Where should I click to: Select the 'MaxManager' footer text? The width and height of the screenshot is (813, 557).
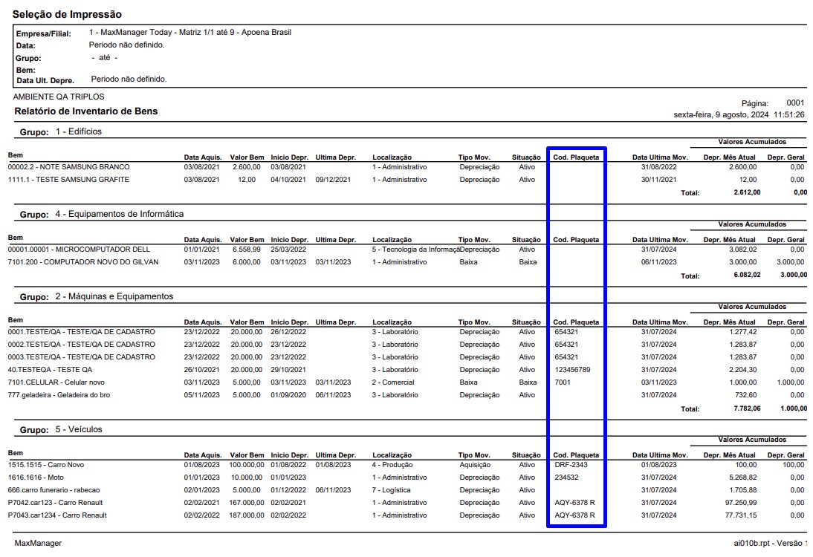(x=38, y=543)
